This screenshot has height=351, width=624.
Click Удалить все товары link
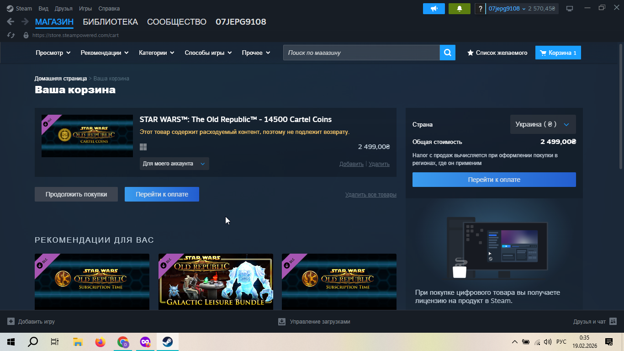[371, 195]
